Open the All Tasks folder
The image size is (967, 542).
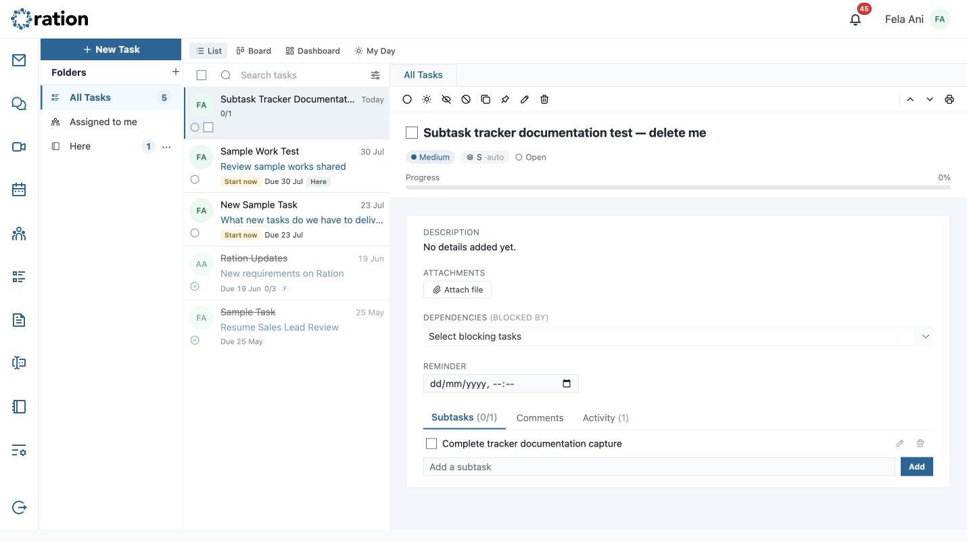pyautogui.click(x=111, y=97)
